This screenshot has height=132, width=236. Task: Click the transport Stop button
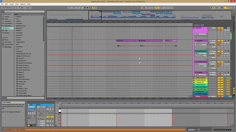[x=85, y=8]
